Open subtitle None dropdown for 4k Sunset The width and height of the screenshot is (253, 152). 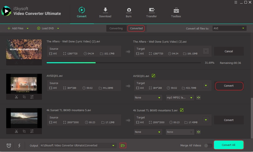pyautogui.click(x=148, y=132)
